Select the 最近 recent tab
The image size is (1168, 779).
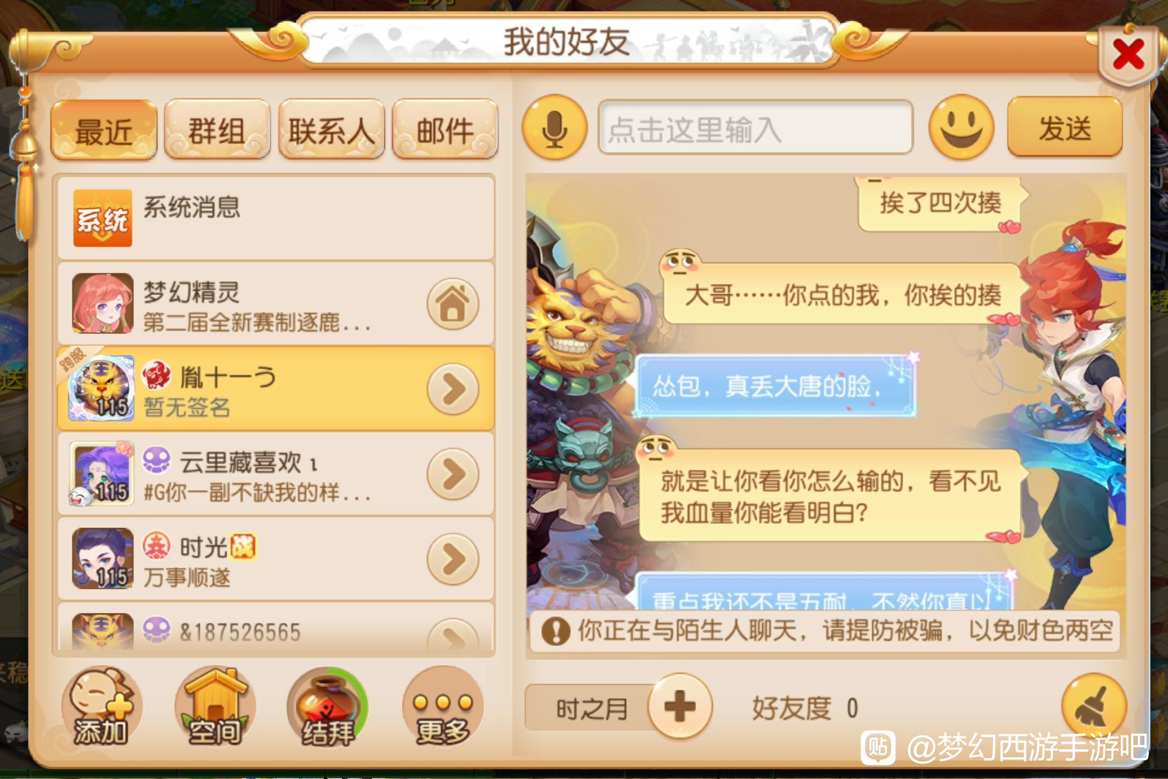[x=104, y=130]
